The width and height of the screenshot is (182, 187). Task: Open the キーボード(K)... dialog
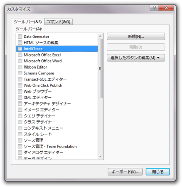point(125,172)
